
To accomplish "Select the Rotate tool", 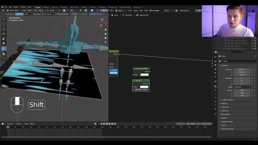I will pyautogui.click(x=4, y=34).
